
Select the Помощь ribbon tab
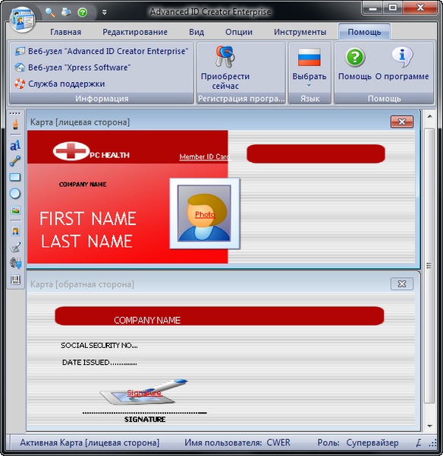(364, 32)
